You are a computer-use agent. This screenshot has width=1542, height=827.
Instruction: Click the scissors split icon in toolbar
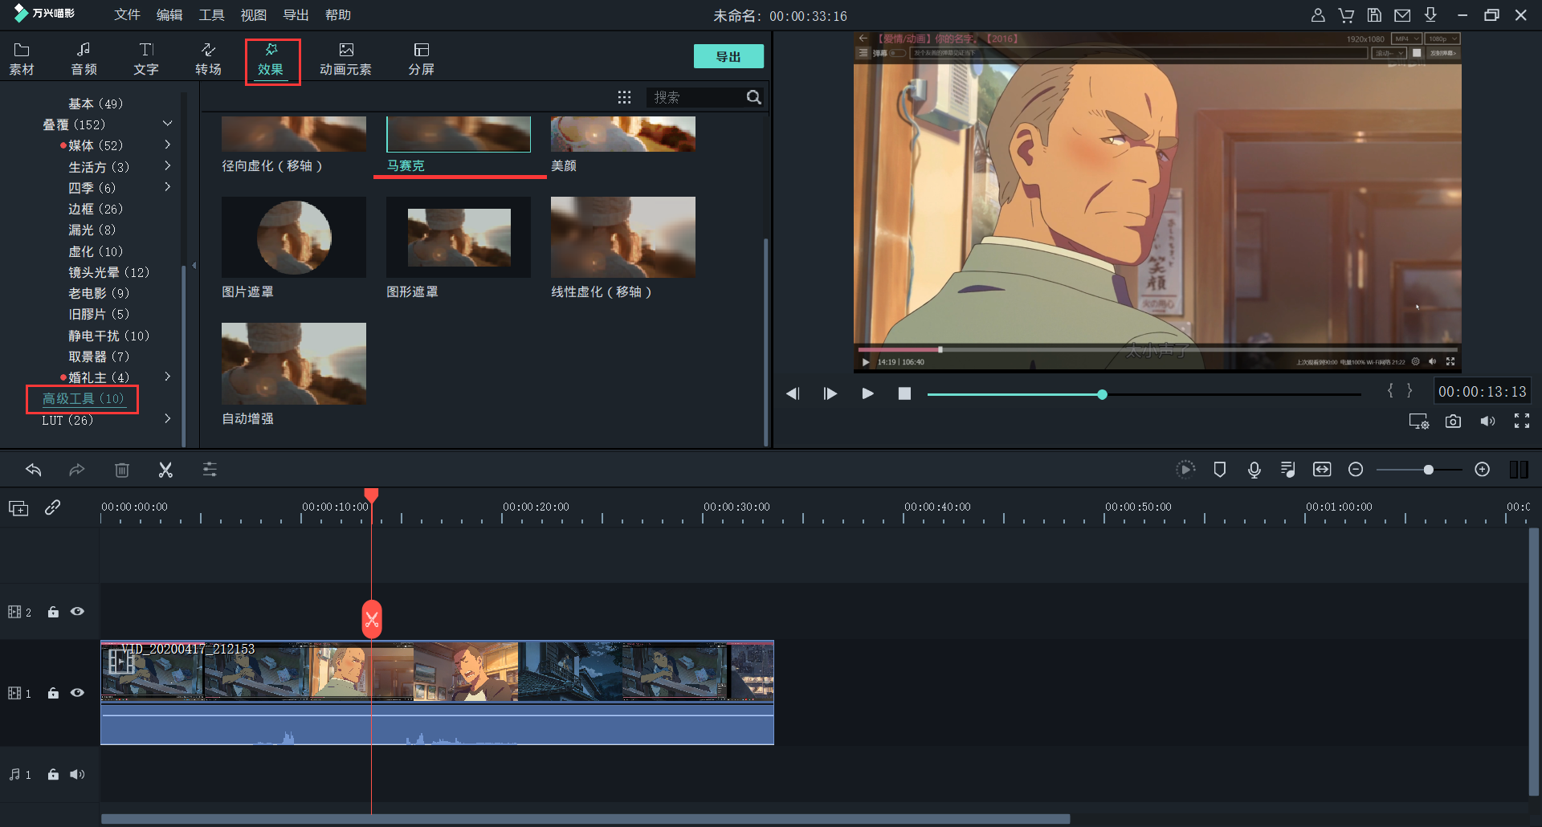pos(165,470)
